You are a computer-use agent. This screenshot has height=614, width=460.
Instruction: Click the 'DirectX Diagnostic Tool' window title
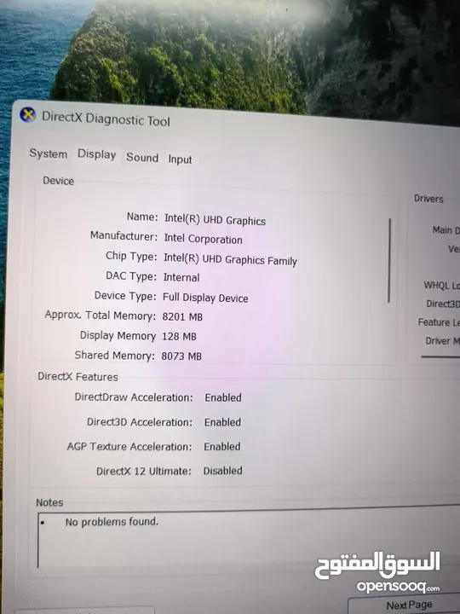pyautogui.click(x=106, y=119)
